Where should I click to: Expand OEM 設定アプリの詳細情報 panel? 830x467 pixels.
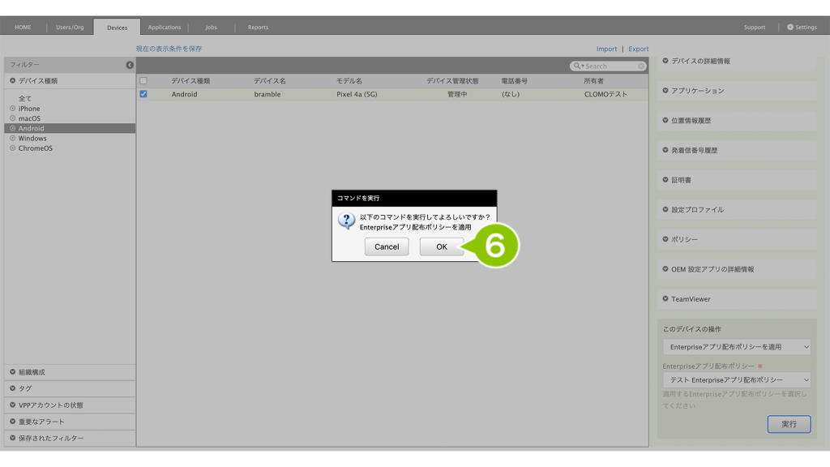(x=737, y=269)
